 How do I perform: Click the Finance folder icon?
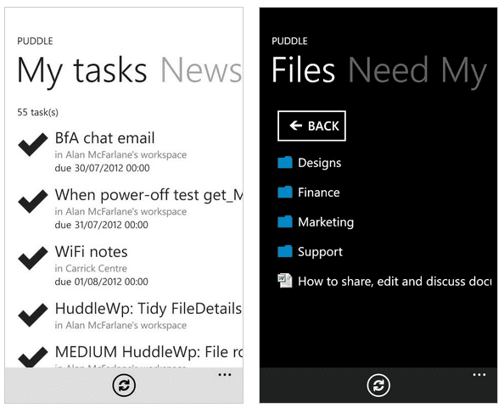[285, 192]
